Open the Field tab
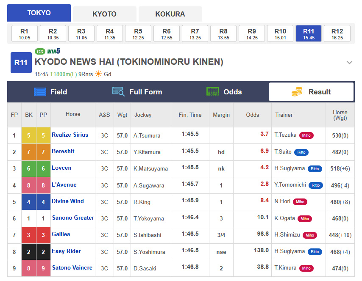The width and height of the screenshot is (362, 281). coord(50,92)
